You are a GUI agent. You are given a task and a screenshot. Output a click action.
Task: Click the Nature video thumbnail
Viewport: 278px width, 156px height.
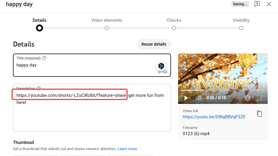coord(223,79)
